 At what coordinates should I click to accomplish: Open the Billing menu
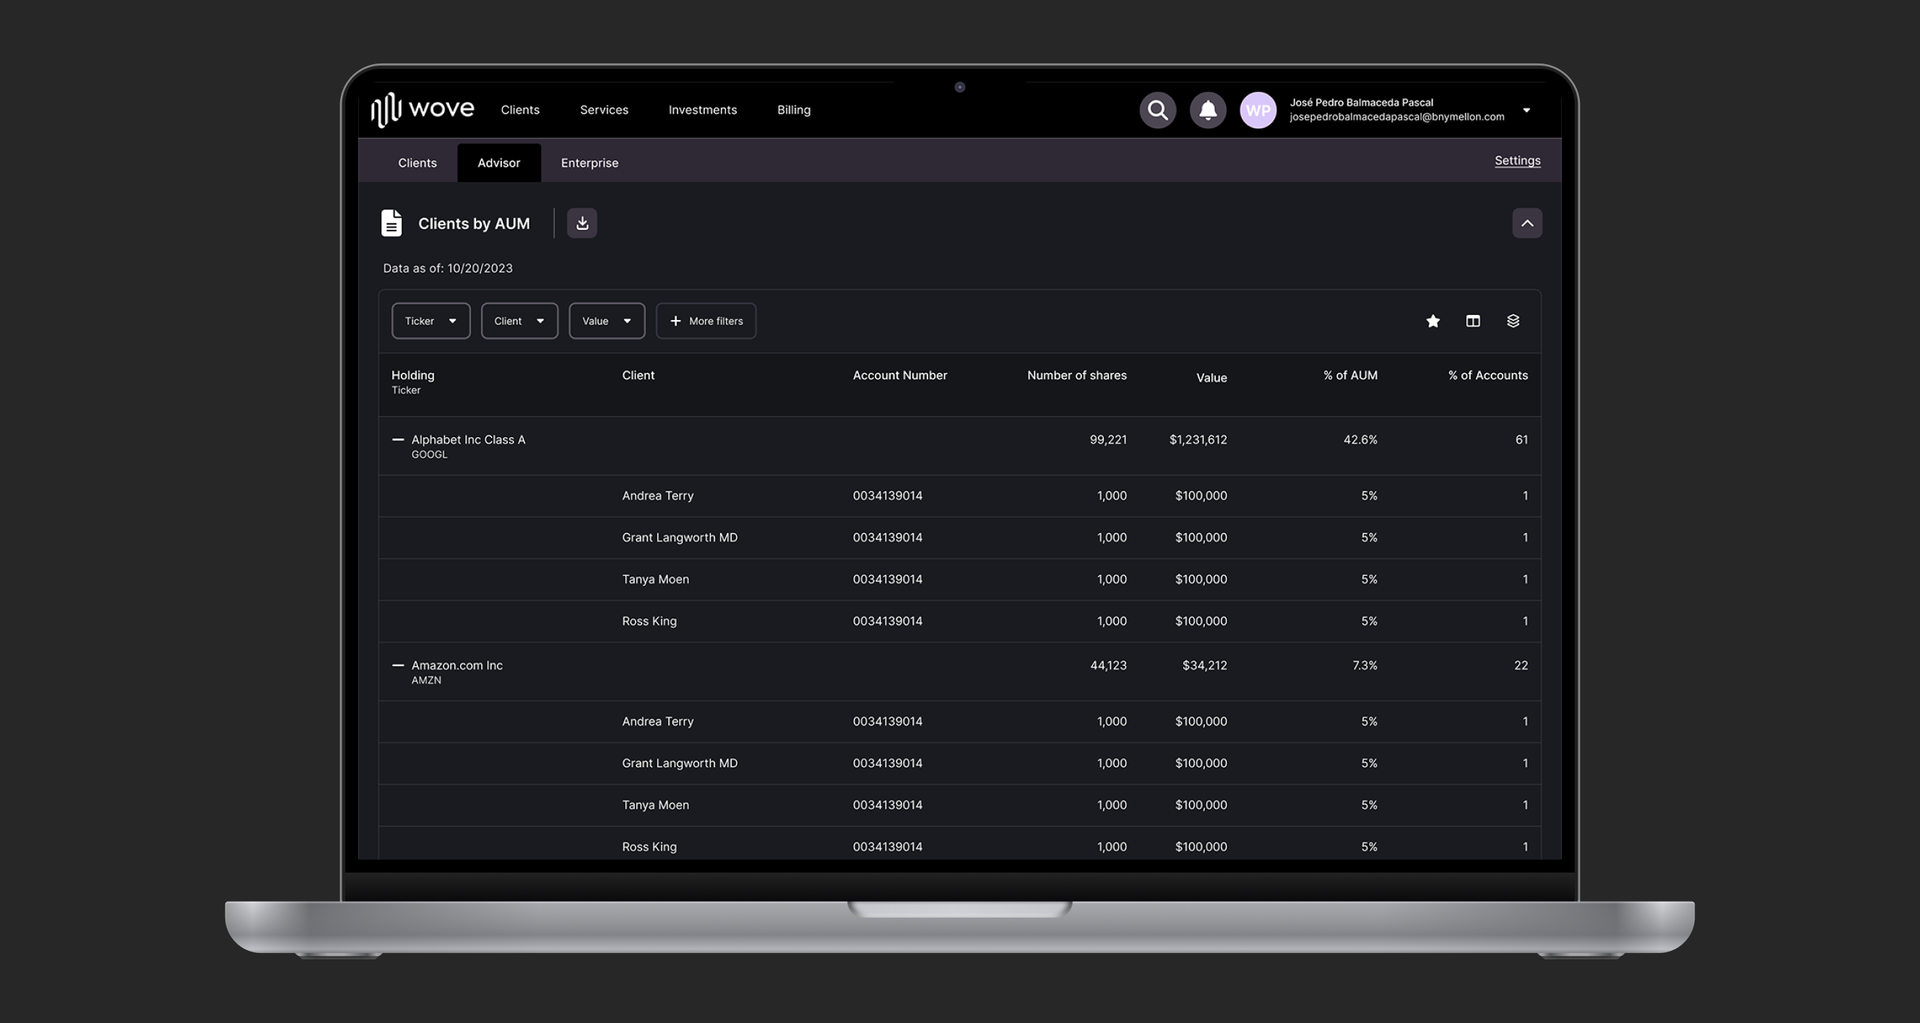point(794,110)
